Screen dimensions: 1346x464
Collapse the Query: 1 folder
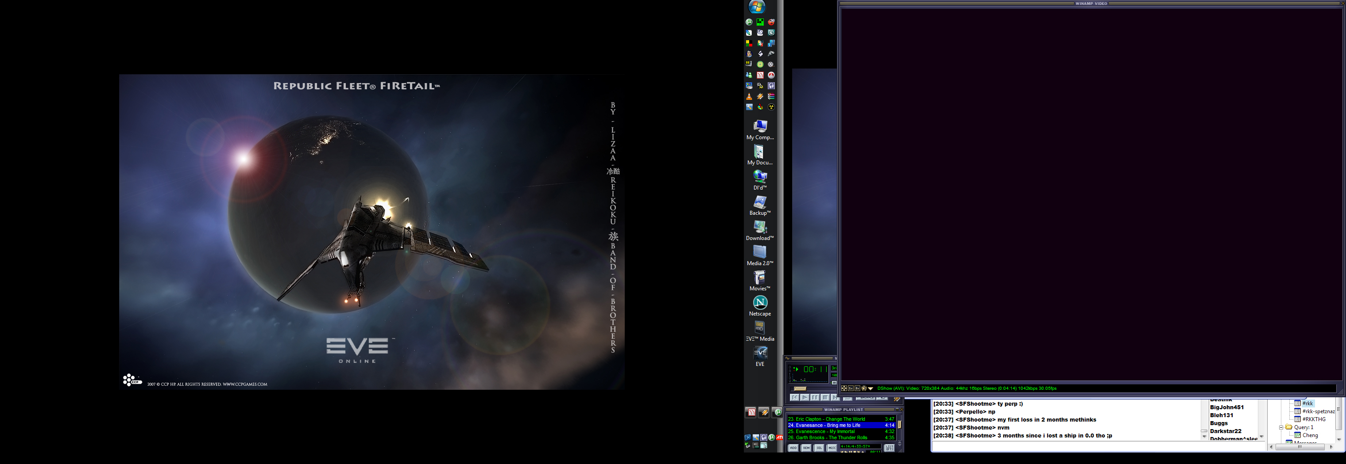[x=1281, y=427]
